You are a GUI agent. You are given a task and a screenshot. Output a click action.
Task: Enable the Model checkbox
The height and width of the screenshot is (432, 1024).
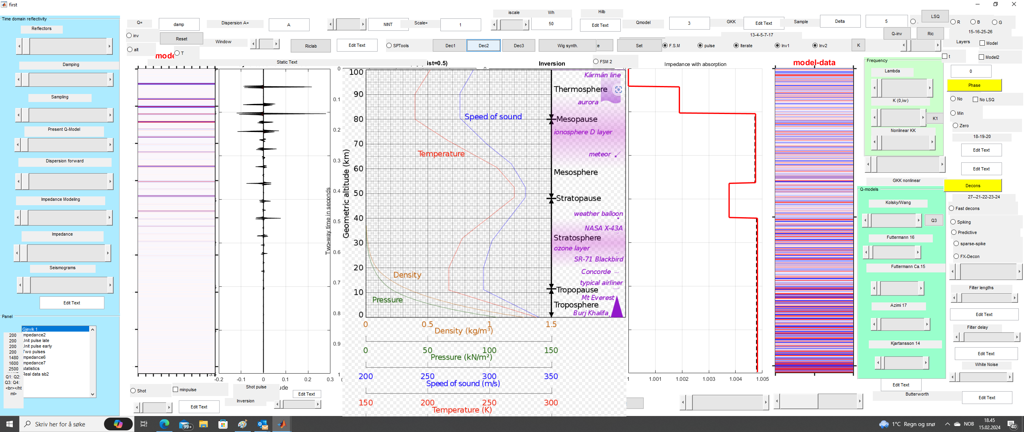point(982,43)
